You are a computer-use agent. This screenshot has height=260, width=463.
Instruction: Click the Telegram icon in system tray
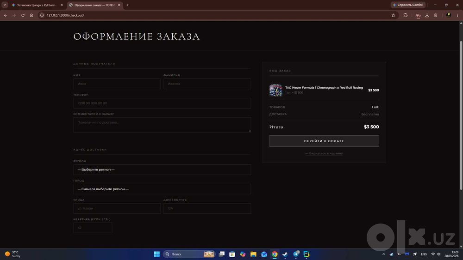415,254
